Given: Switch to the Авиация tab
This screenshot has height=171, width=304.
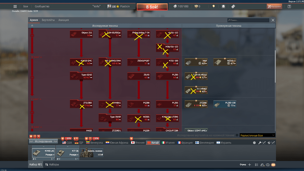Looking at the screenshot, I should tap(64, 20).
